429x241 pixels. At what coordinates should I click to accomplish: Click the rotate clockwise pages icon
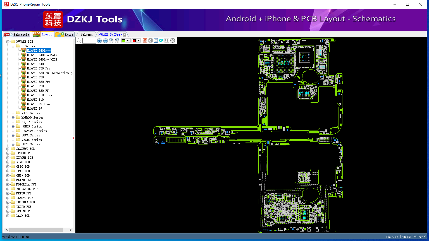tap(111, 41)
